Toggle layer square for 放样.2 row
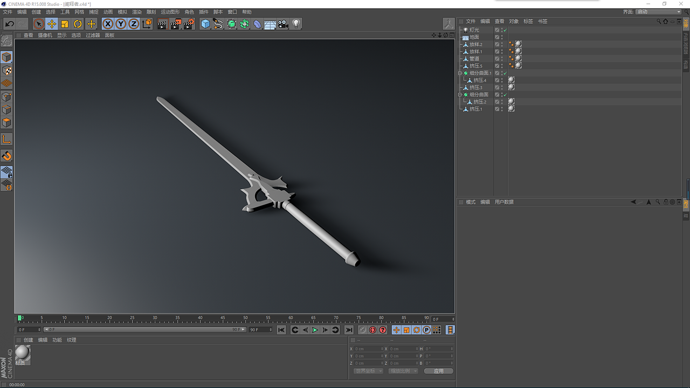 (497, 44)
